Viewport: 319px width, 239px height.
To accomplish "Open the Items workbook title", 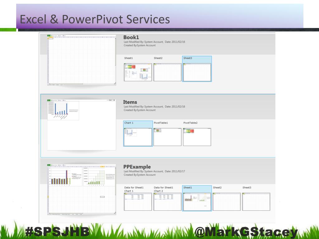I will pos(130,102).
